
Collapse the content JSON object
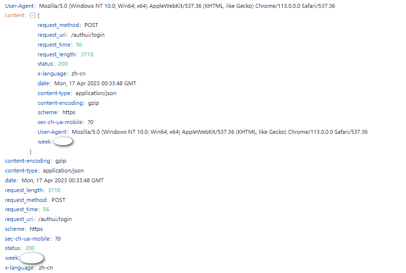tap(32, 16)
